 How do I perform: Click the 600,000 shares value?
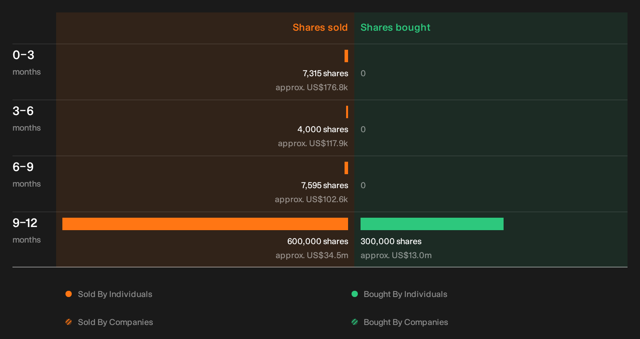click(x=318, y=241)
